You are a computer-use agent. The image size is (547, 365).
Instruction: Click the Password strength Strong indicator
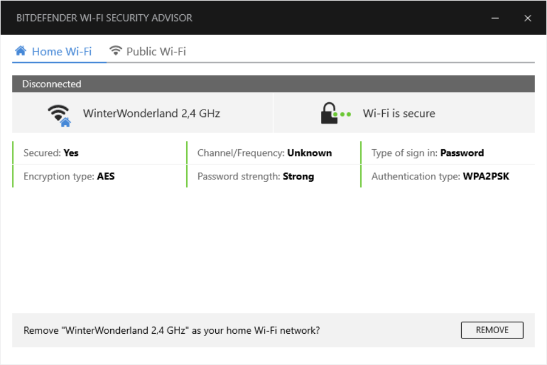[x=256, y=176]
